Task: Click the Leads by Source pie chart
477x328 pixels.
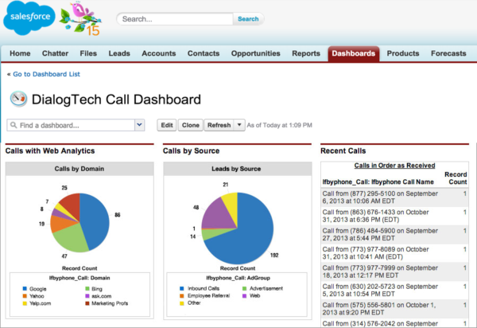Action: point(237,228)
